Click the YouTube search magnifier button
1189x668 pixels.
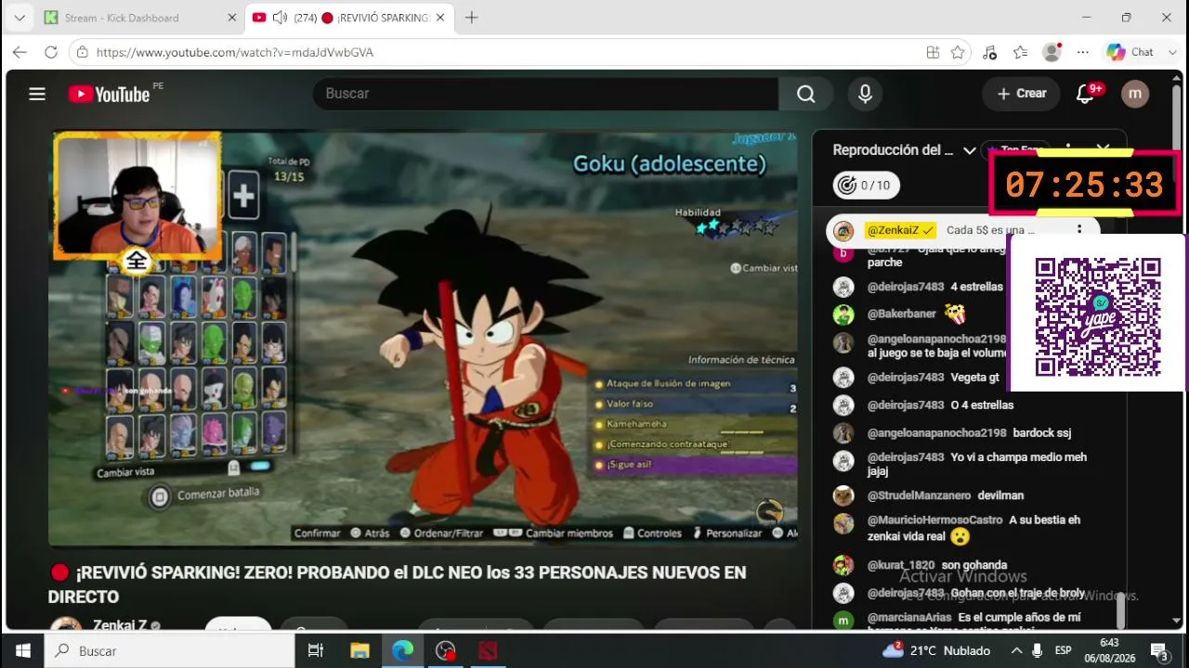805,94
